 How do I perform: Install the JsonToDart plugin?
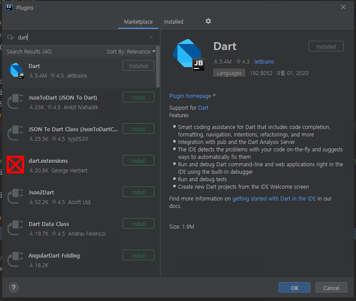coord(138,97)
